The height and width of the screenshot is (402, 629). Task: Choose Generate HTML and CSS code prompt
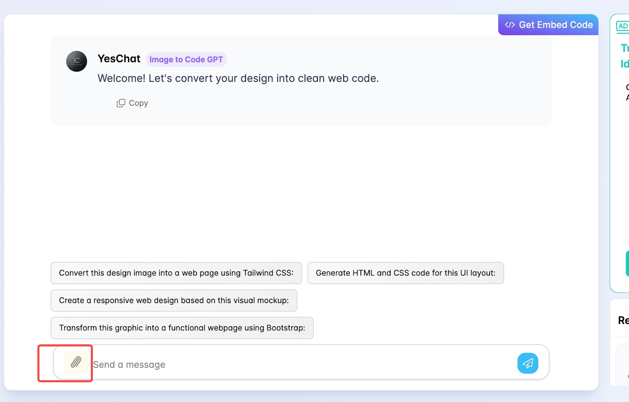pyautogui.click(x=406, y=273)
